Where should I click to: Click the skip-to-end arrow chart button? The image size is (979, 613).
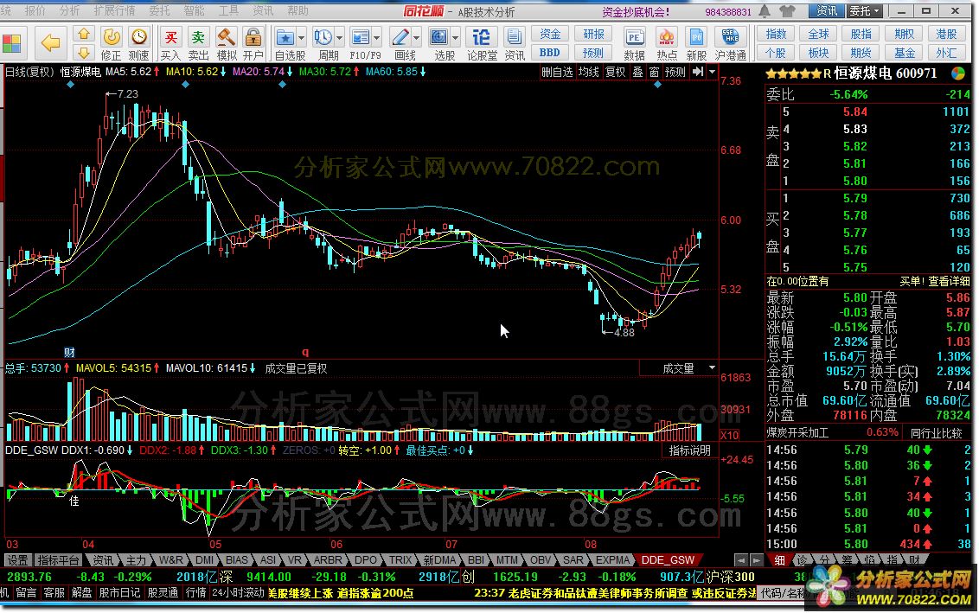tap(698, 72)
